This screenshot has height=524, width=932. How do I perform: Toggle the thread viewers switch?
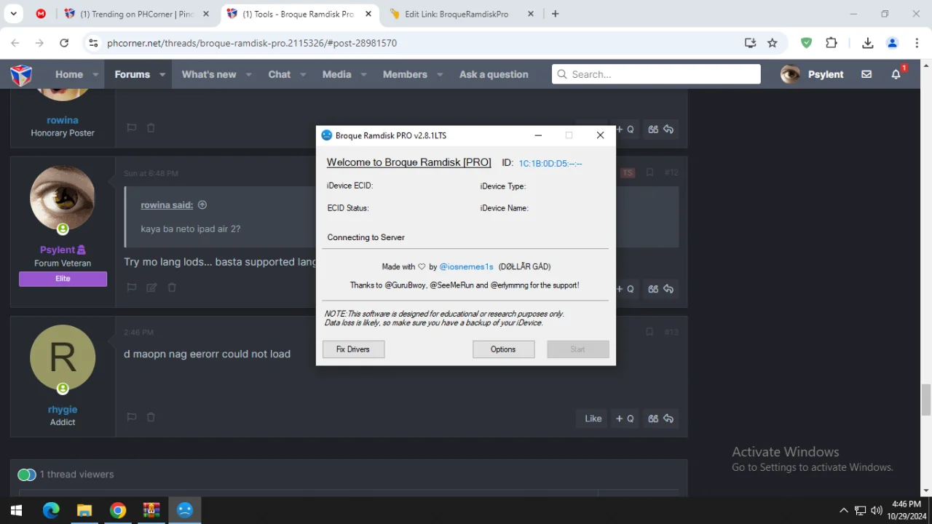coord(27,475)
